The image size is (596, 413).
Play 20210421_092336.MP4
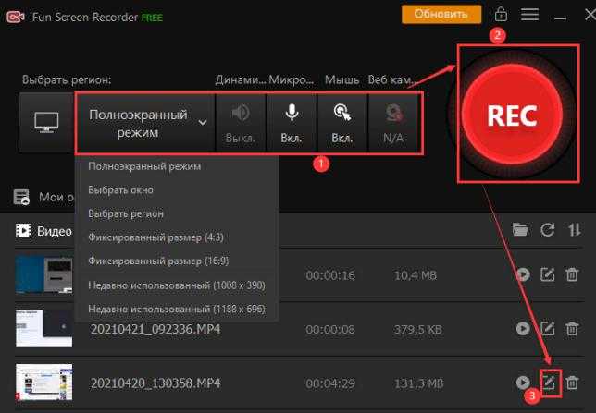point(523,328)
